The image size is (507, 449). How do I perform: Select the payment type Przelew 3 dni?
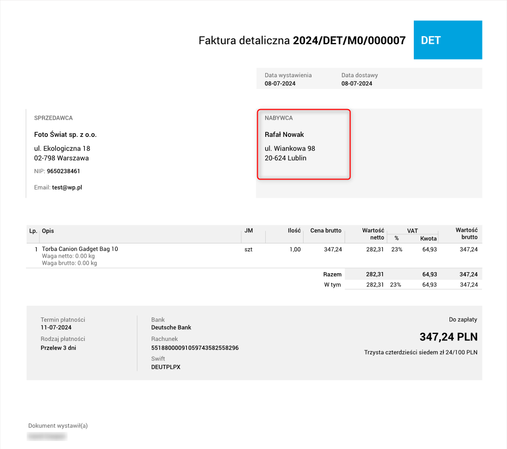coord(58,347)
